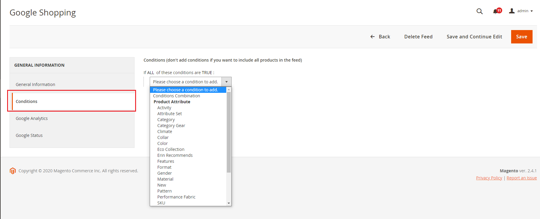Click the ALL aggregator in the condition rule

click(x=151, y=73)
